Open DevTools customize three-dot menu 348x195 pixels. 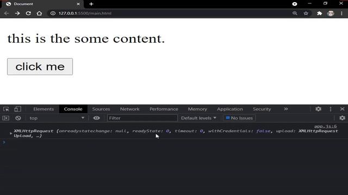331,109
